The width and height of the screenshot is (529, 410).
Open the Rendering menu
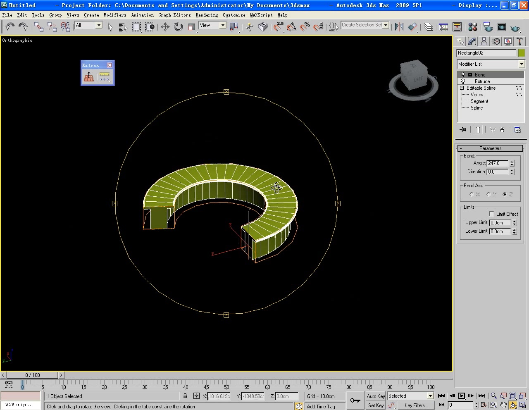207,15
